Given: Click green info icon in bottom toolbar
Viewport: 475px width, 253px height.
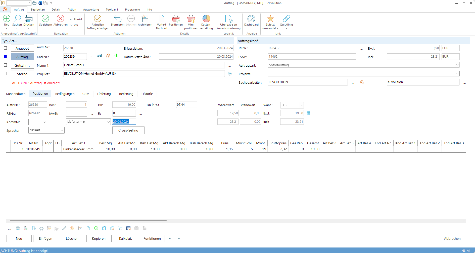Looking at the screenshot, I should pyautogui.click(x=96, y=228).
